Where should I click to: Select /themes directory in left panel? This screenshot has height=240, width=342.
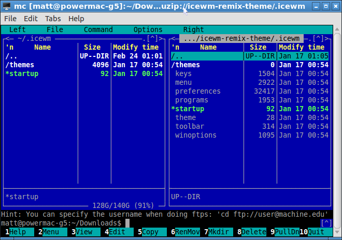coord(84,65)
